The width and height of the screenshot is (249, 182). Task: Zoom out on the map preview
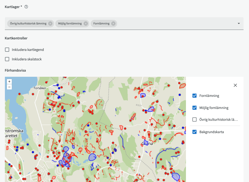(x=9, y=87)
